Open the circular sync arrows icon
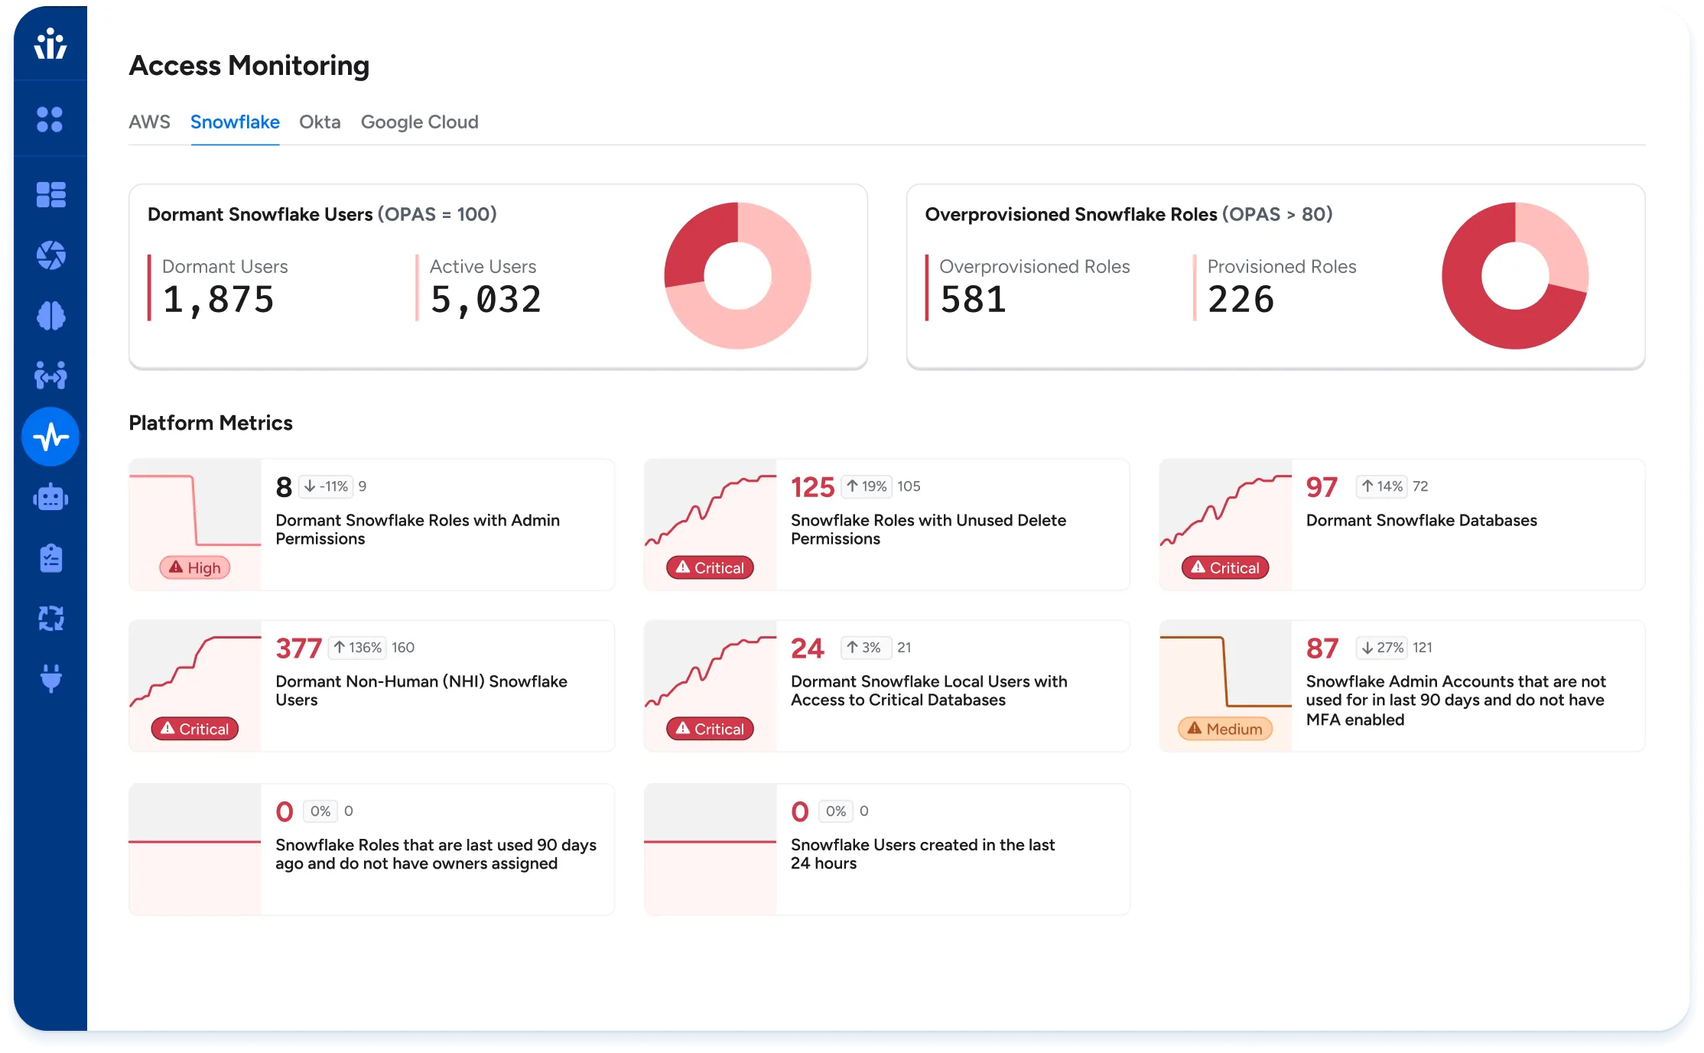Image resolution: width=1704 pixels, height=1053 pixels. pos(50,618)
